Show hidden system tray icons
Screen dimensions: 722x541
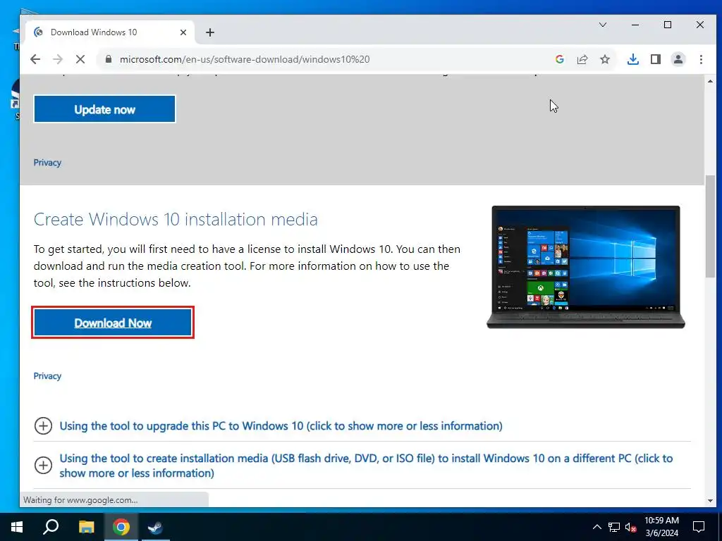click(596, 527)
